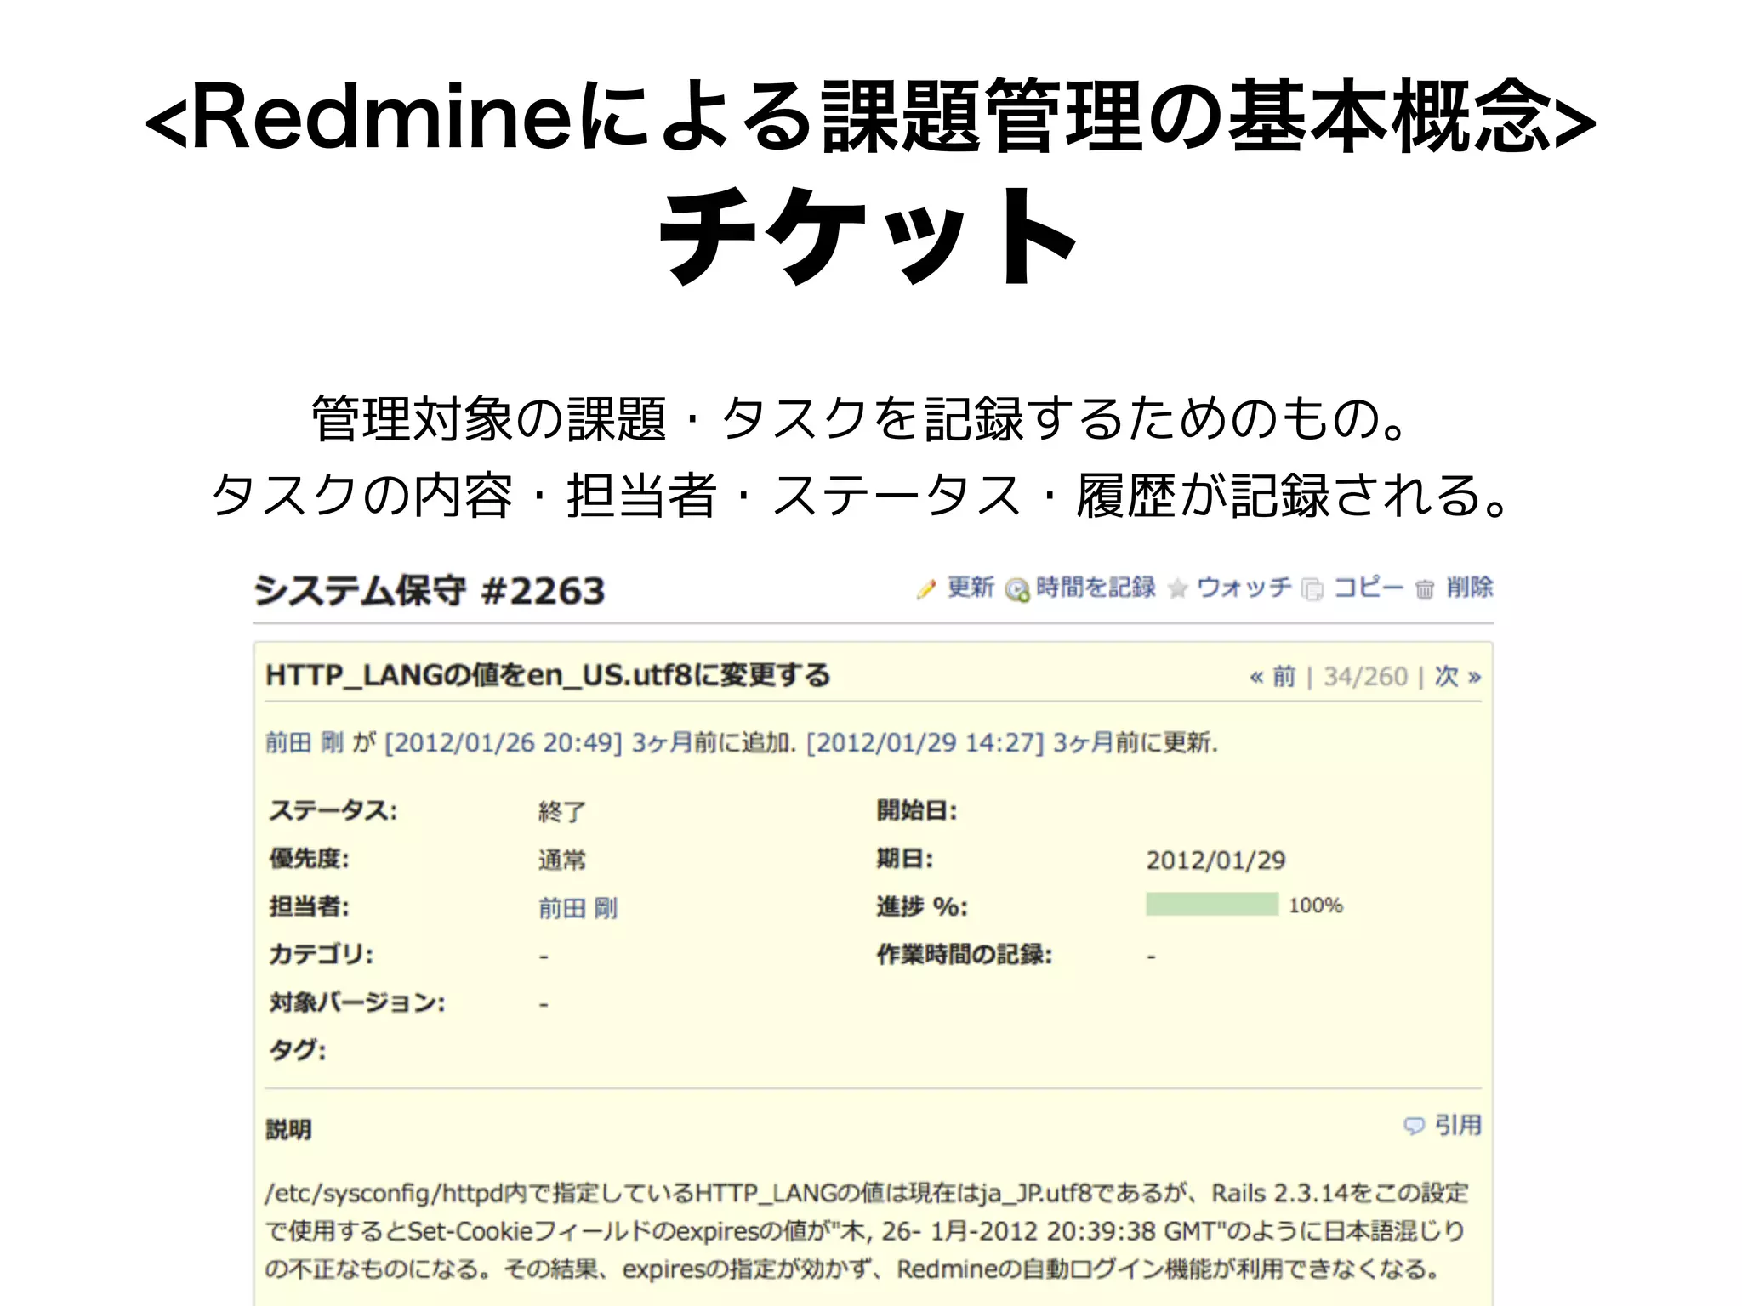This screenshot has height=1306, width=1742.
Task: Click the 削除 link
Action: tap(1470, 587)
